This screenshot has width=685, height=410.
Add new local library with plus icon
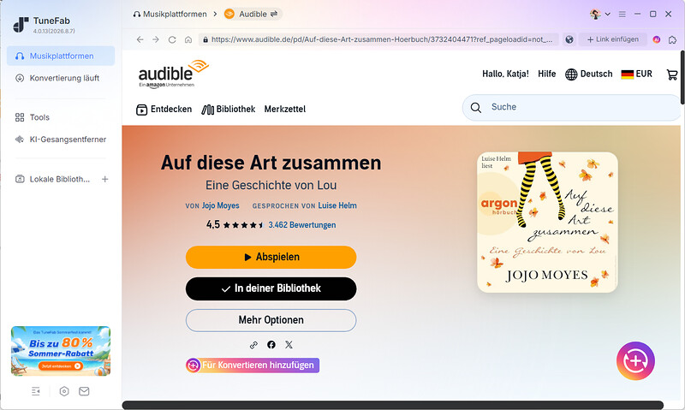coord(104,179)
